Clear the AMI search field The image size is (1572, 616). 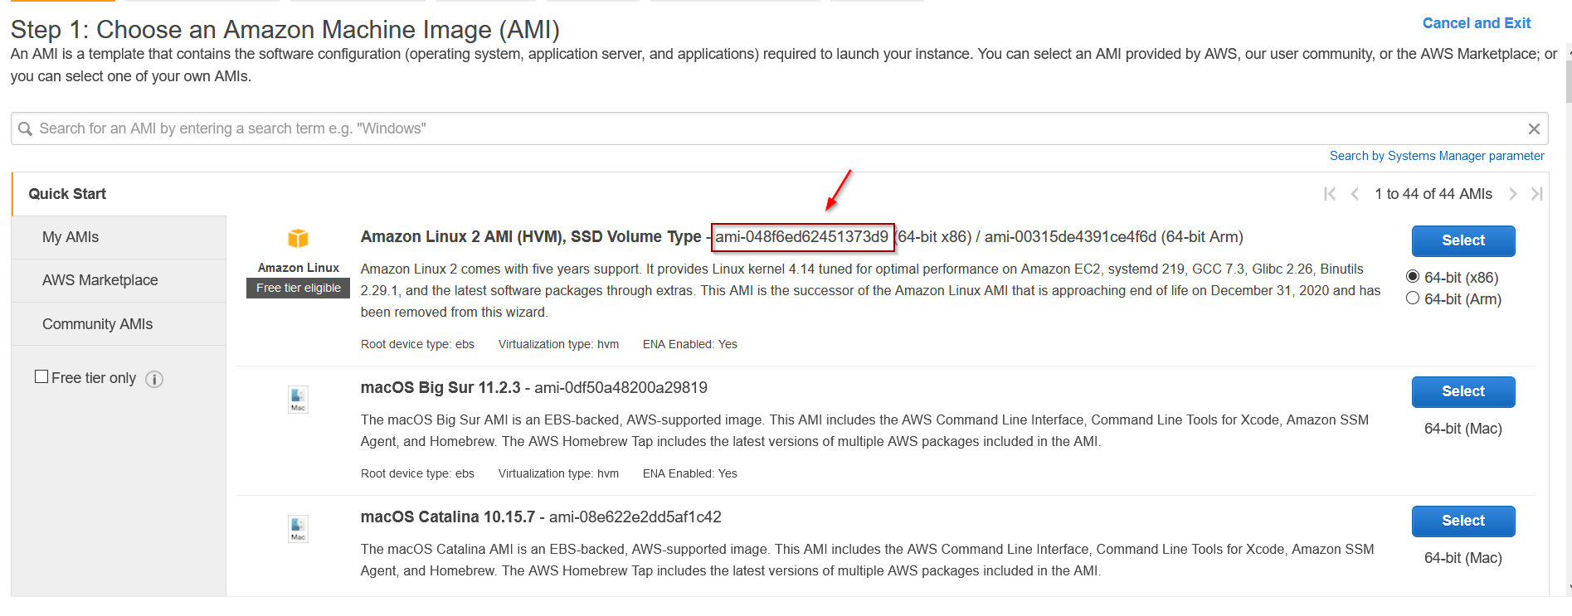click(x=1534, y=129)
